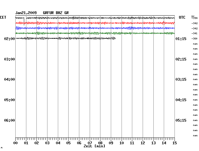Click the 01 minute axis label
The image size is (199, 151).
point(26,143)
